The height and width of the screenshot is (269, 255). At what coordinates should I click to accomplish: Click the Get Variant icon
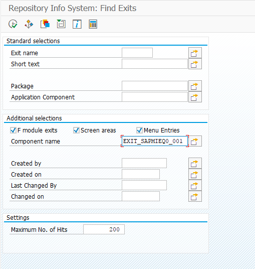click(29, 24)
